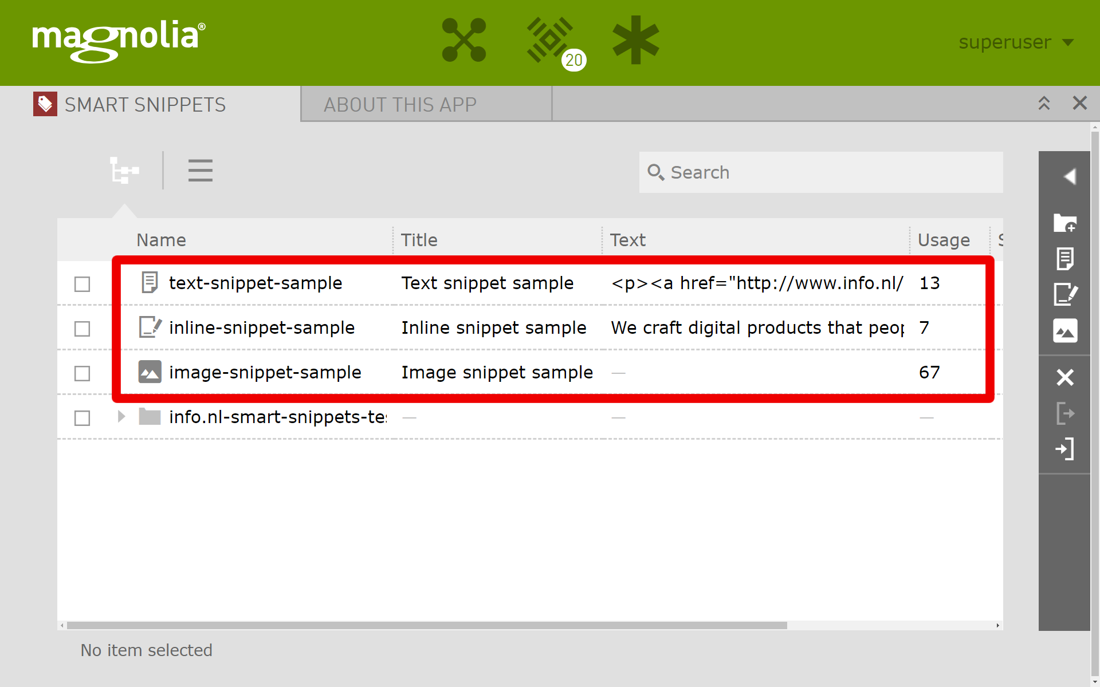
Task: Check the inline-snippet-sample row checkbox
Action: point(82,329)
